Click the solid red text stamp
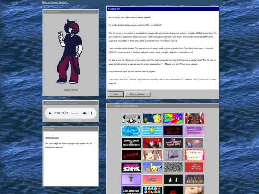Image resolution: width=259 pixels, height=194 pixels. point(194,168)
